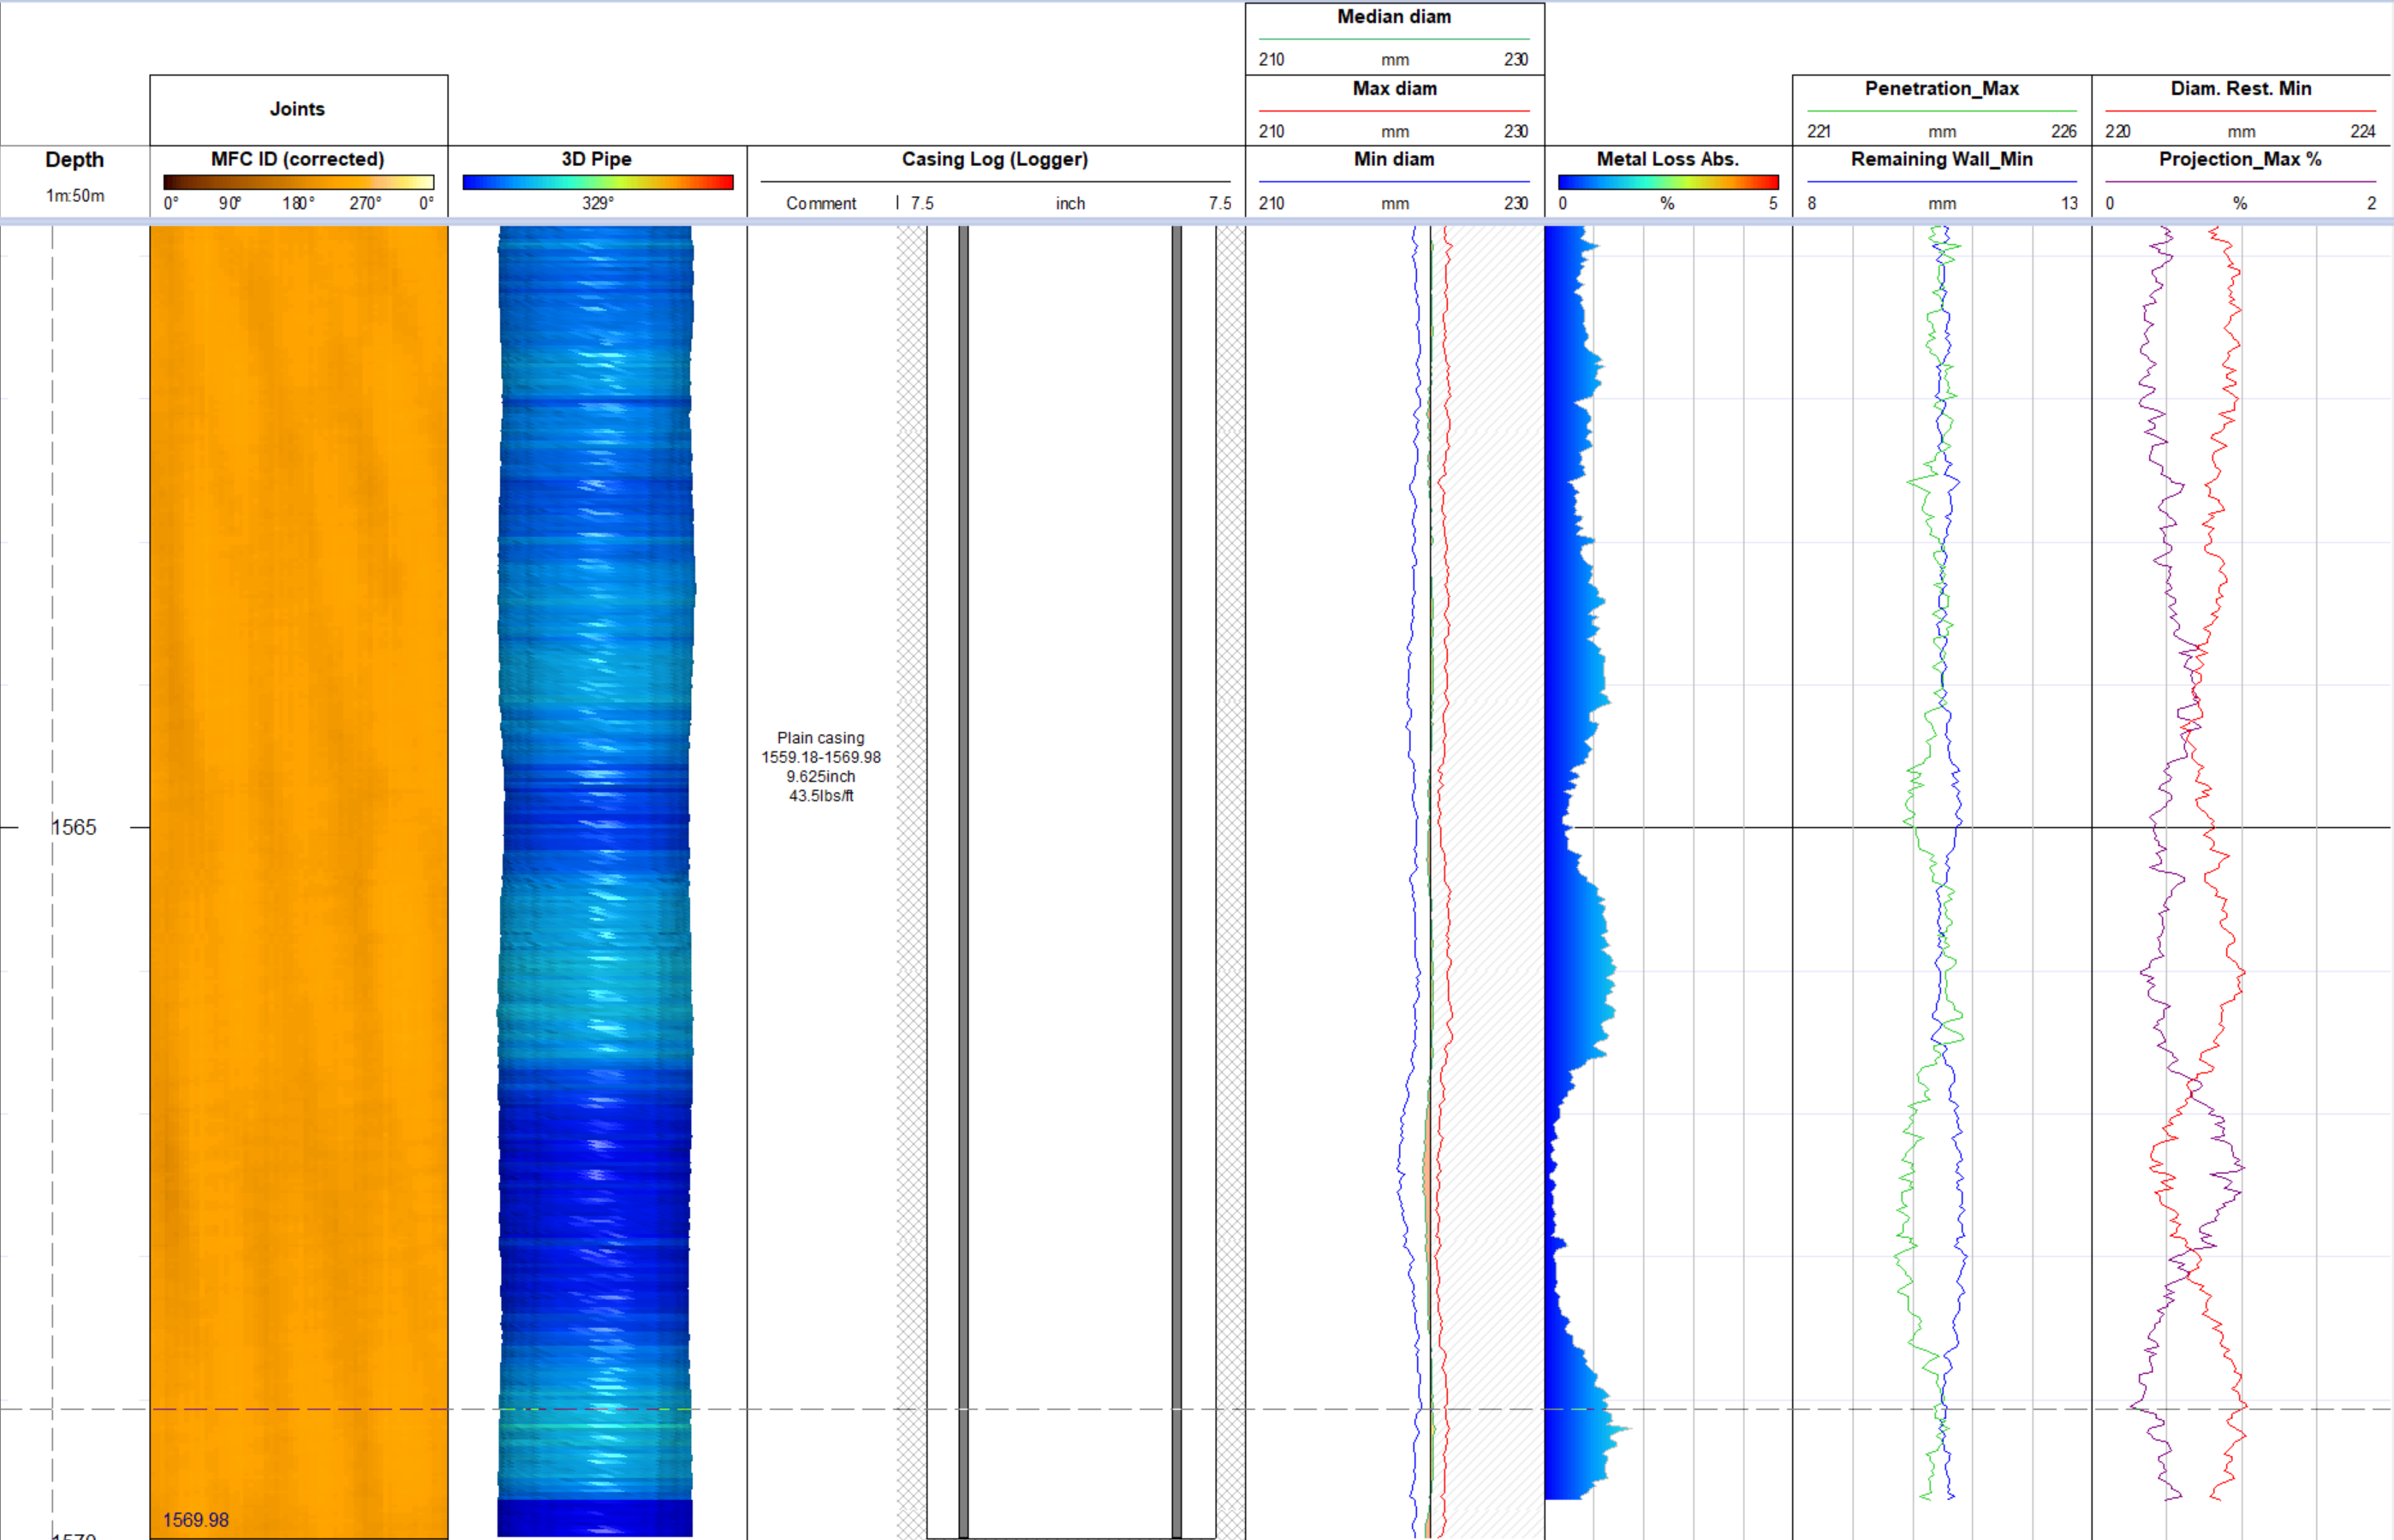Click the 1569.98 joint depth label

click(195, 1519)
